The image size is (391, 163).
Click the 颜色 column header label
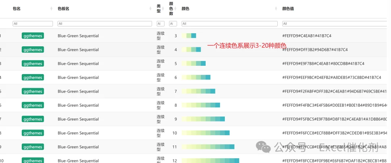[185, 9]
